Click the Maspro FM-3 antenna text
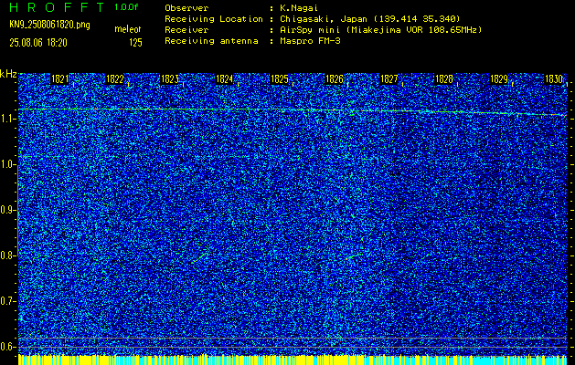This screenshot has width=575, height=365. (310, 41)
